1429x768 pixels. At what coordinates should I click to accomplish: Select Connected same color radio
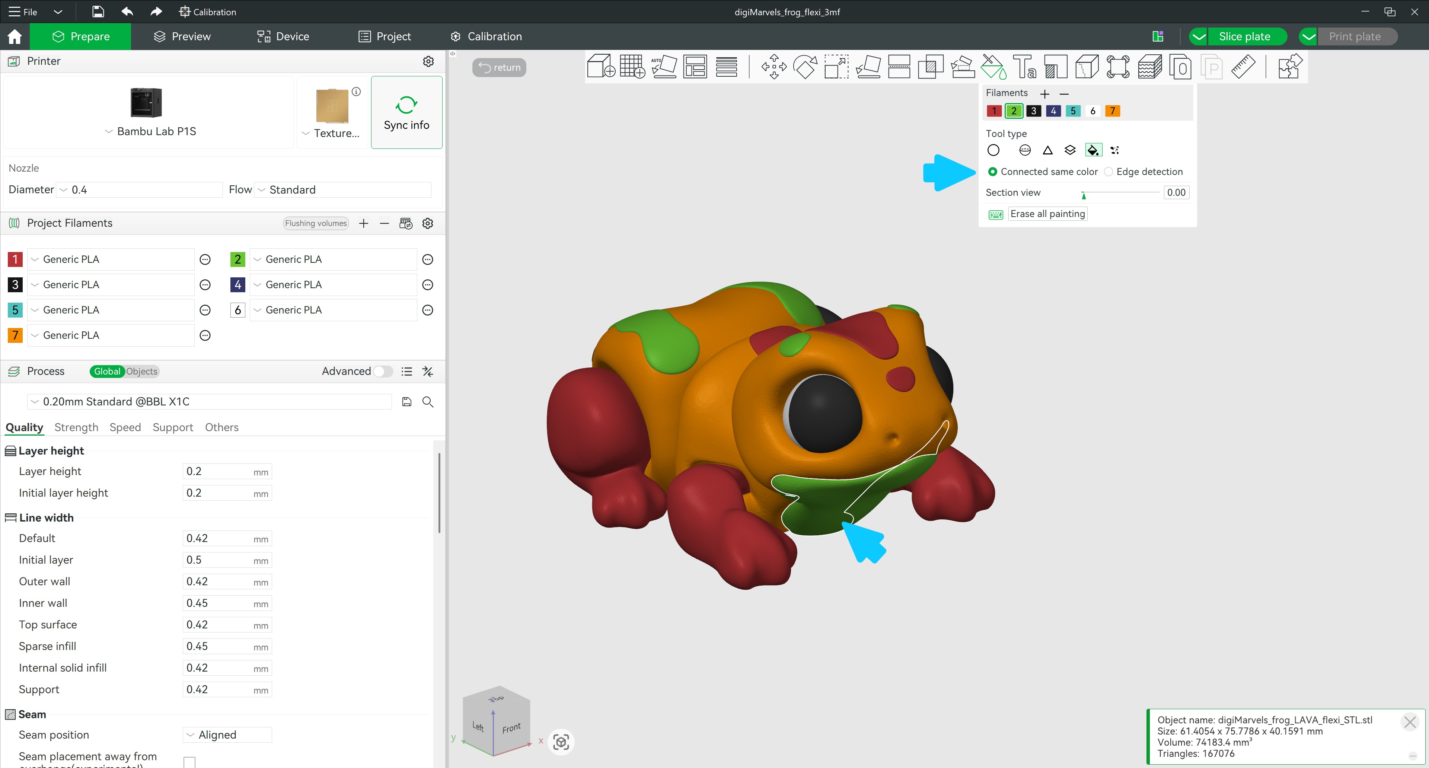[992, 172]
